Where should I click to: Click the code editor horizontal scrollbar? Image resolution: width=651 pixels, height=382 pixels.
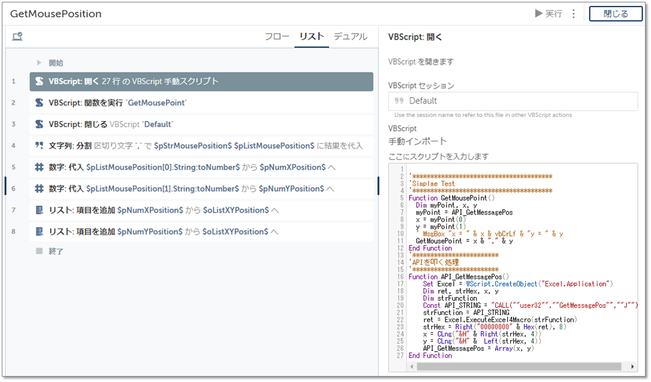point(519,366)
